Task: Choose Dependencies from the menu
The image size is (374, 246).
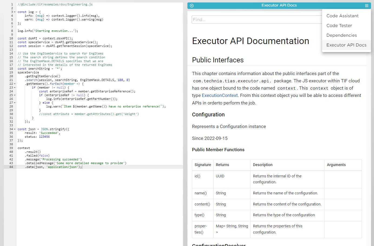Action: (x=342, y=35)
